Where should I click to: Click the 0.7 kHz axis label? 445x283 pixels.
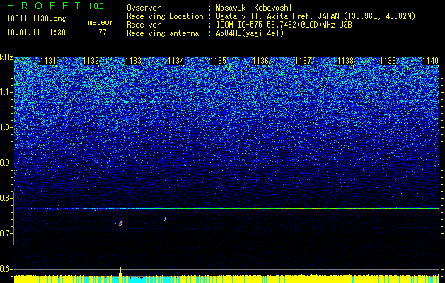pyautogui.click(x=6, y=233)
